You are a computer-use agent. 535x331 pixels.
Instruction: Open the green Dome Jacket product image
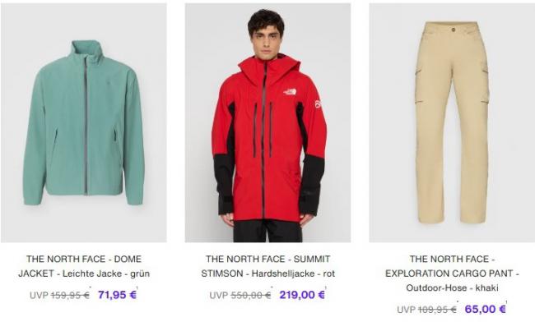click(x=84, y=122)
